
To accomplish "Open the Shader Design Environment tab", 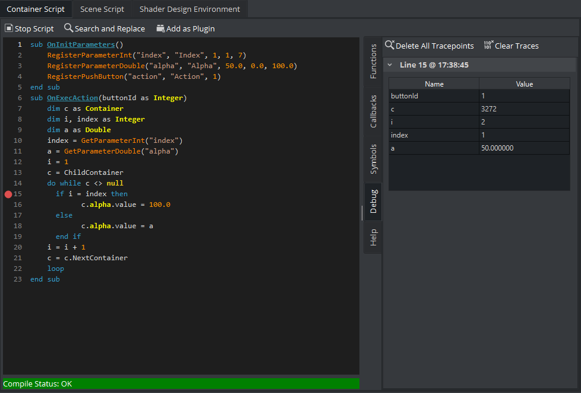I will [190, 9].
